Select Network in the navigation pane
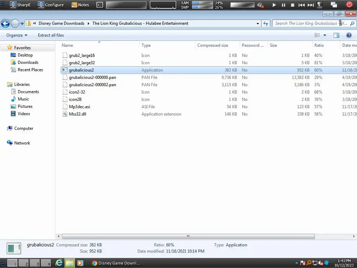Screen dimensions: 357x268 [x=22, y=143]
